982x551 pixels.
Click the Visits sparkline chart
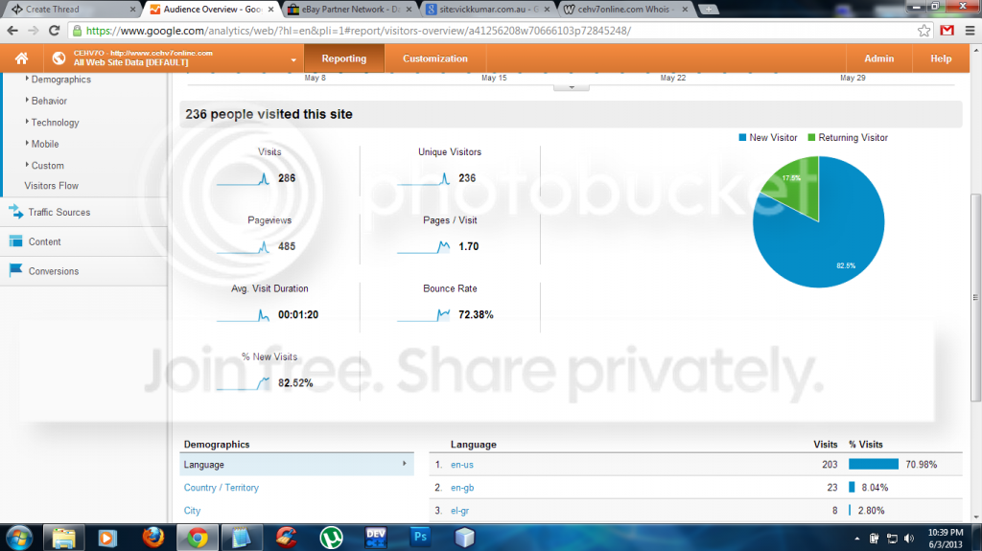[x=243, y=179]
